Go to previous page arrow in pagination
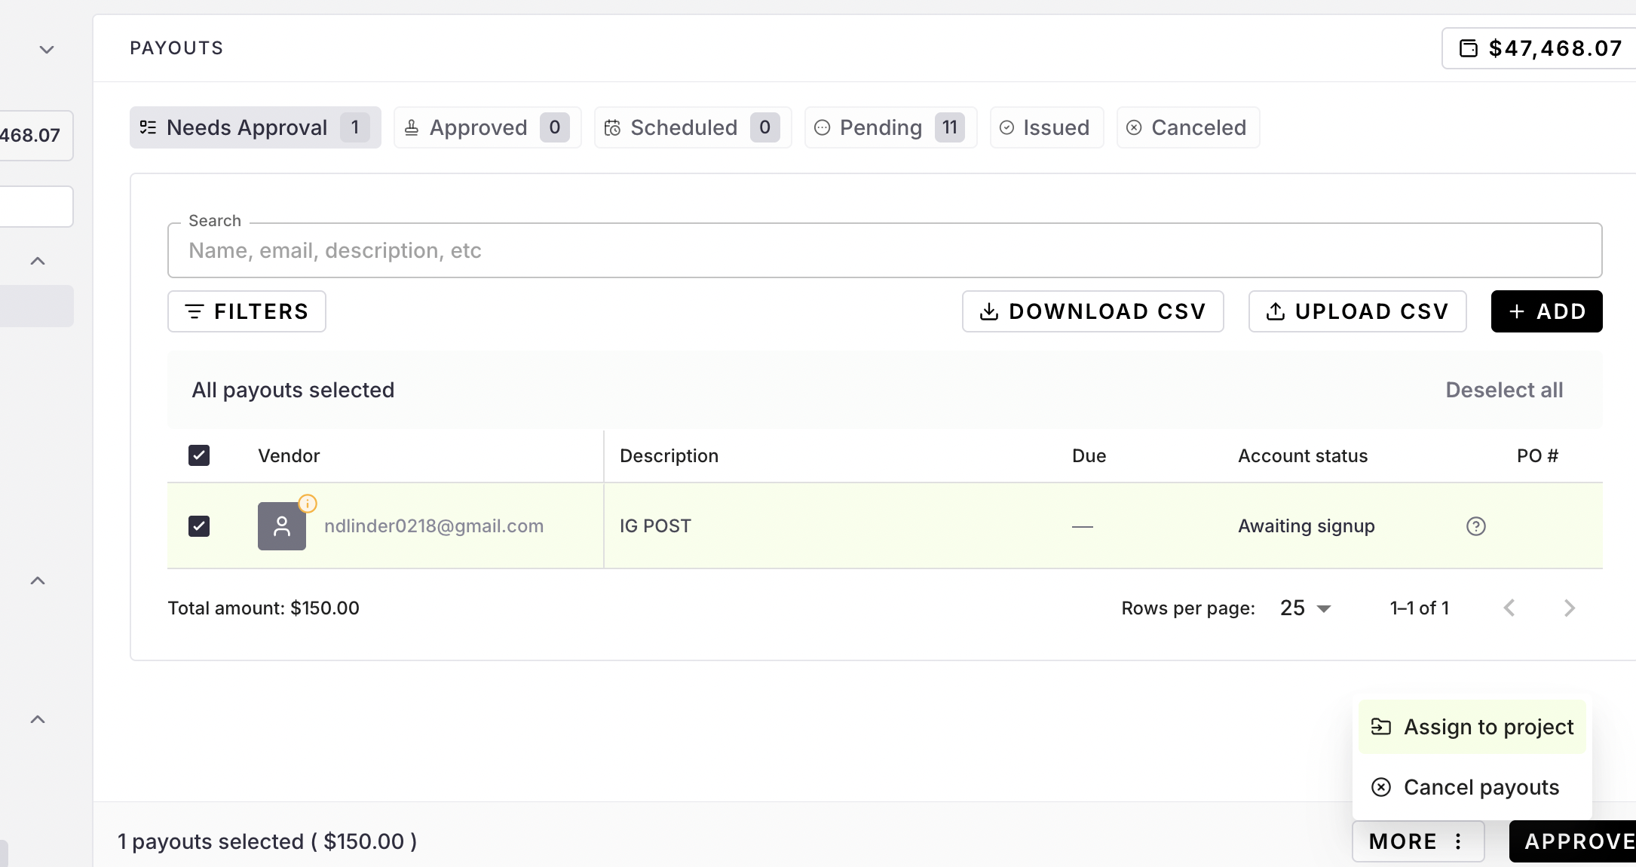Image resolution: width=1636 pixels, height=867 pixels. click(x=1509, y=608)
